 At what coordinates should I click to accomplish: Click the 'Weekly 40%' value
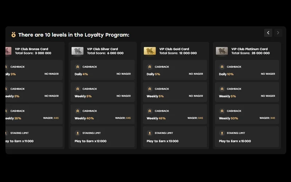[84, 118]
